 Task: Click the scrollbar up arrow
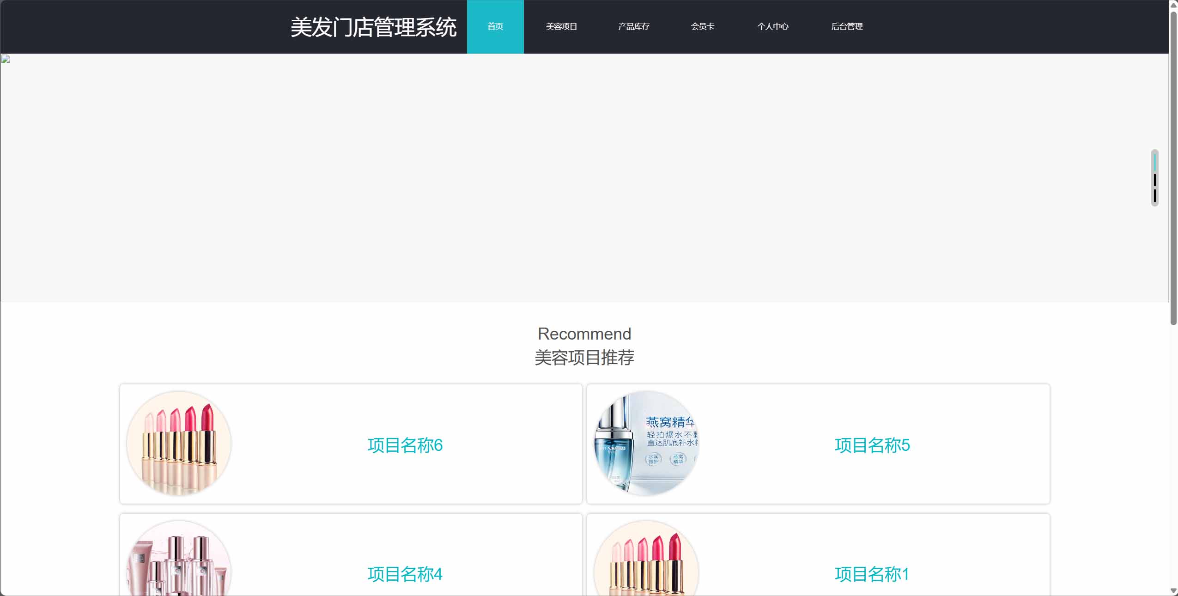(x=1173, y=5)
